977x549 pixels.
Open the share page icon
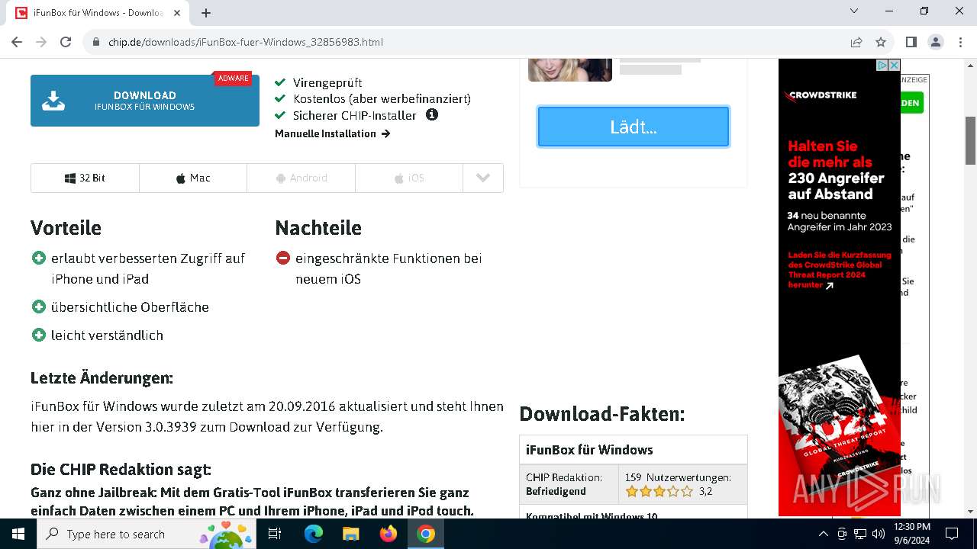(x=856, y=42)
